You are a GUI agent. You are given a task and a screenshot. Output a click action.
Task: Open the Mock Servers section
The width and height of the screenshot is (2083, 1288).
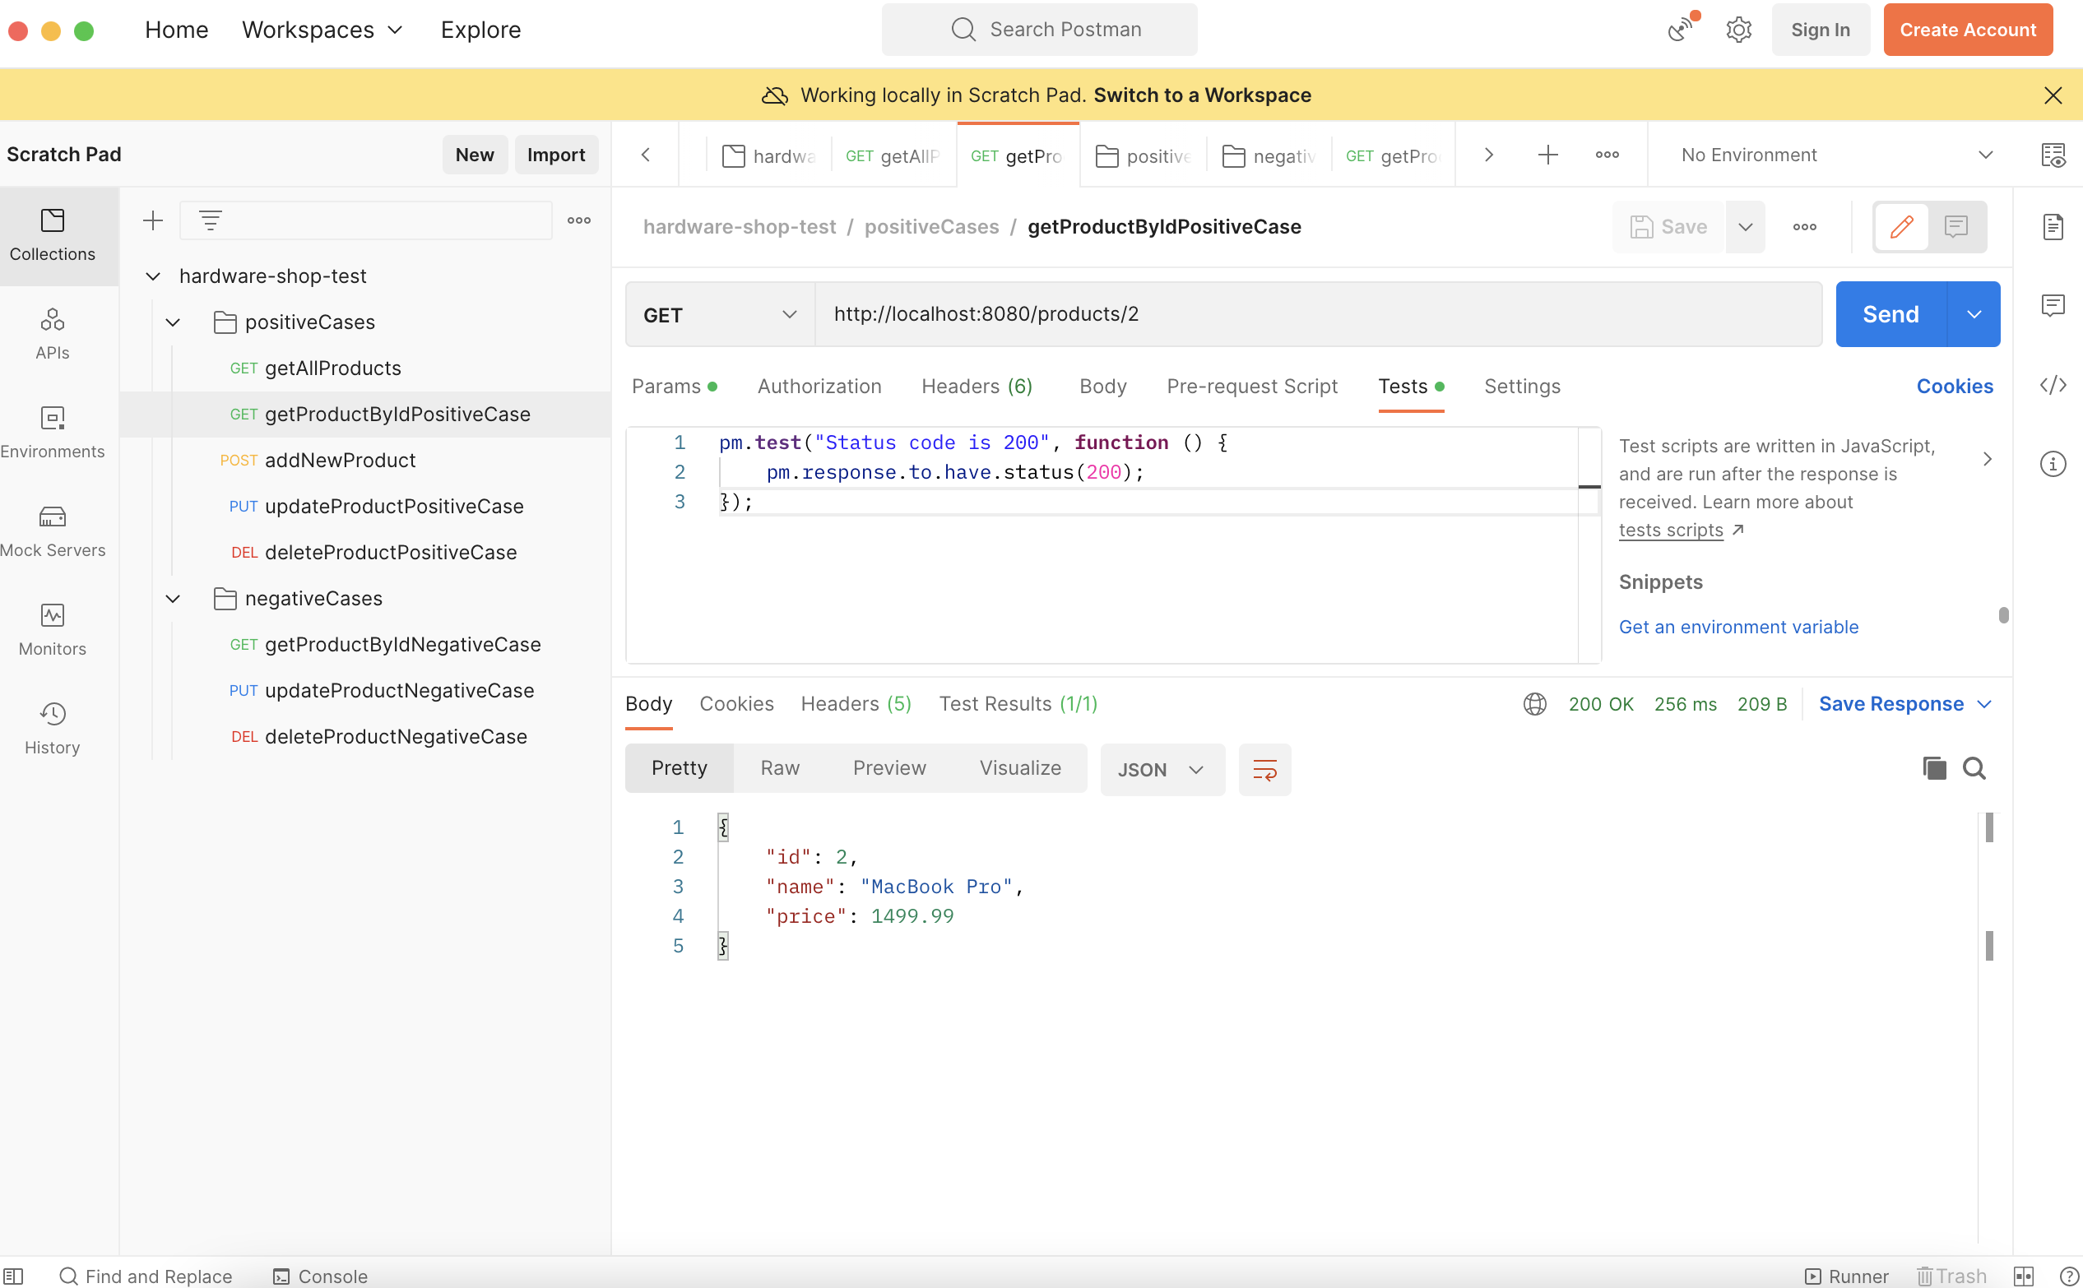coord(52,531)
